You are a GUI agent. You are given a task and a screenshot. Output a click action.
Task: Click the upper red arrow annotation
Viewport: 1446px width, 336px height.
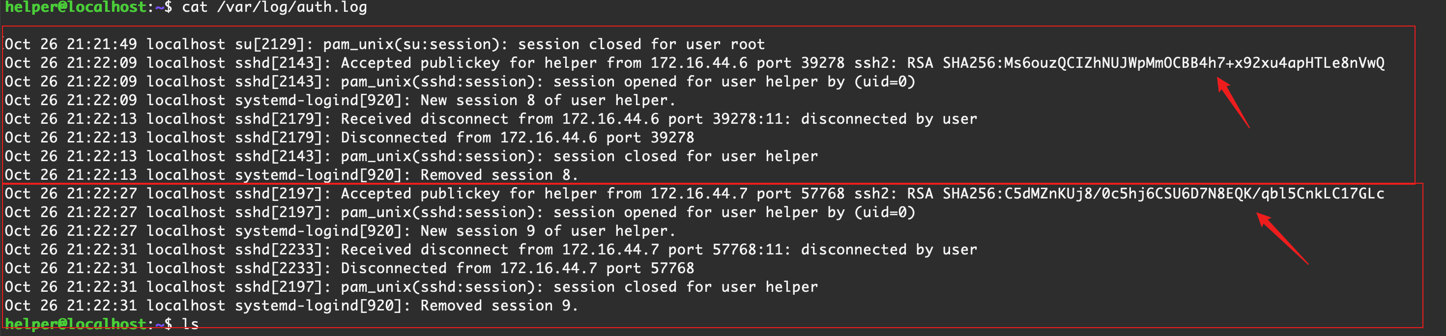coord(1233,103)
